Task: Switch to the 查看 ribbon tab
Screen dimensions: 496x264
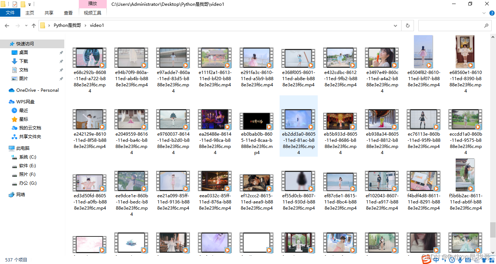Action: 68,13
